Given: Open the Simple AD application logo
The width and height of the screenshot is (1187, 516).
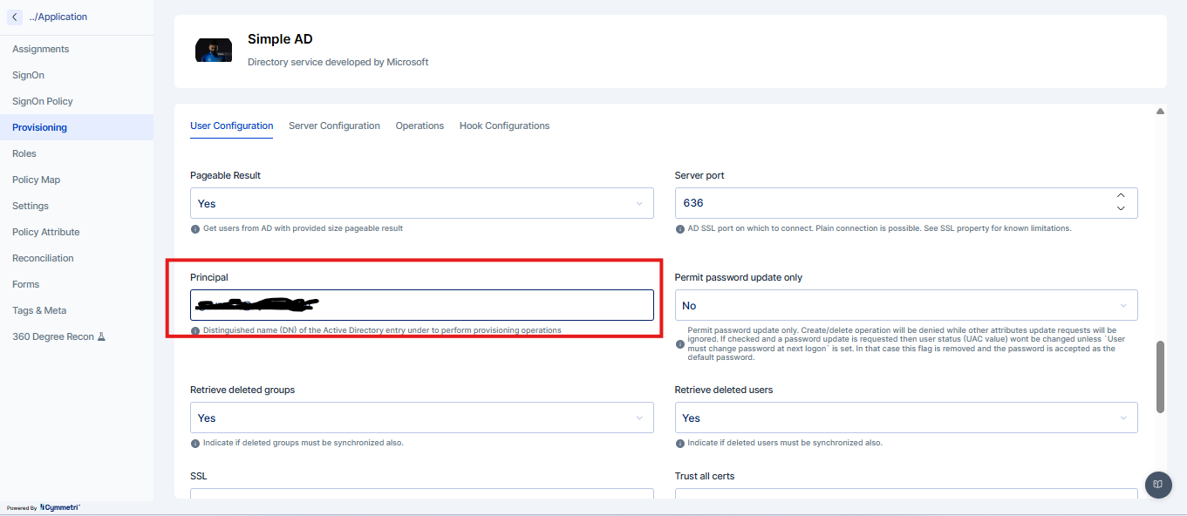Looking at the screenshot, I should point(214,50).
